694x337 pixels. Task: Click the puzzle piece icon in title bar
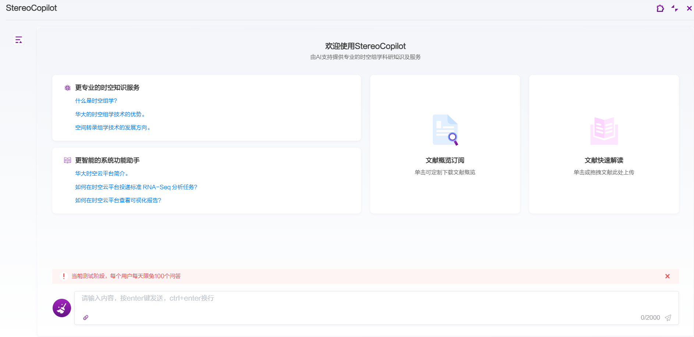660,8
